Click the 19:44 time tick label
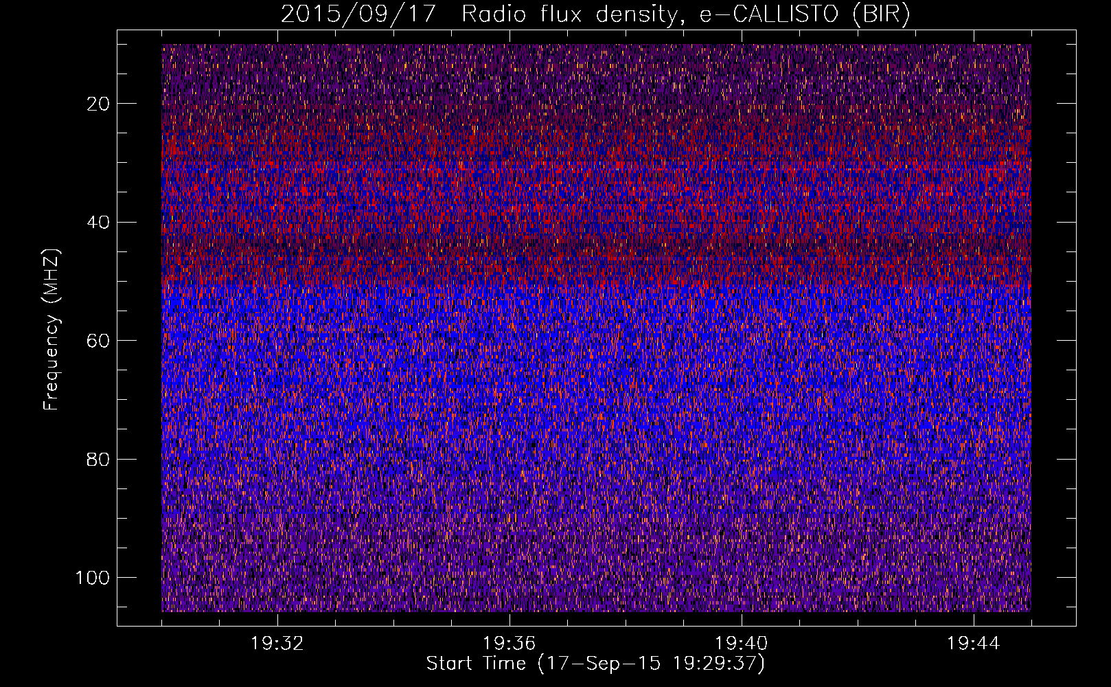Image resolution: width=1111 pixels, height=687 pixels. (974, 644)
